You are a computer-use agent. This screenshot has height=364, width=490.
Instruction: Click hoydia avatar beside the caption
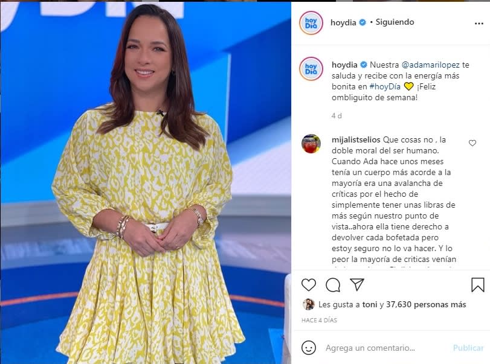point(311,68)
